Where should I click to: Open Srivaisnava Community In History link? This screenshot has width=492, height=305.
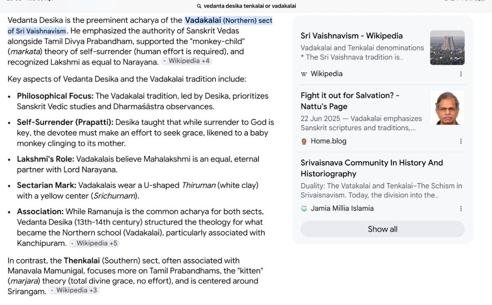click(372, 168)
